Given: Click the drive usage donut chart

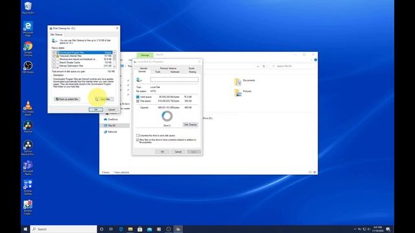Looking at the screenshot, I should [167, 116].
